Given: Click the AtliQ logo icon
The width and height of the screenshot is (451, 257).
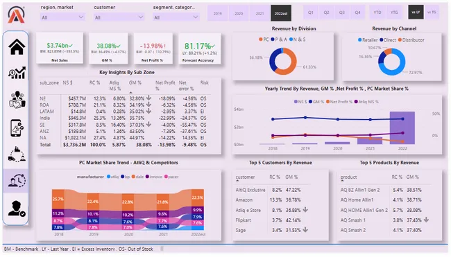Looking at the screenshot, I should pos(16,15).
